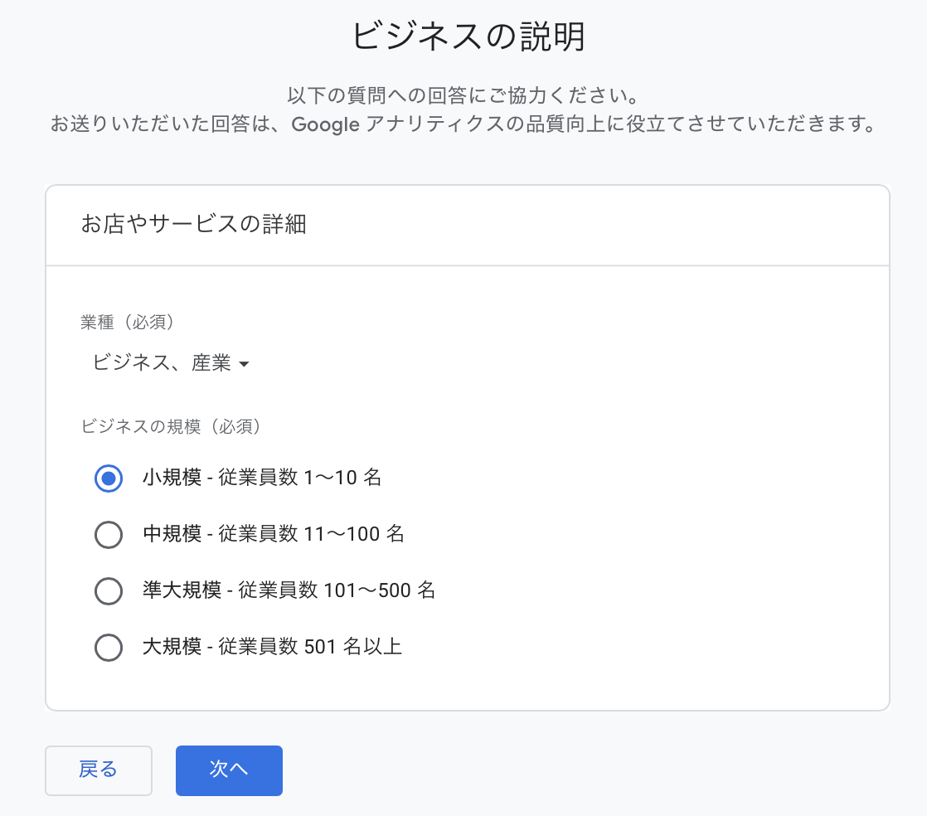Select 準大規模 - 従業員数 101〜500 名
The image size is (927, 816).
[x=109, y=591]
